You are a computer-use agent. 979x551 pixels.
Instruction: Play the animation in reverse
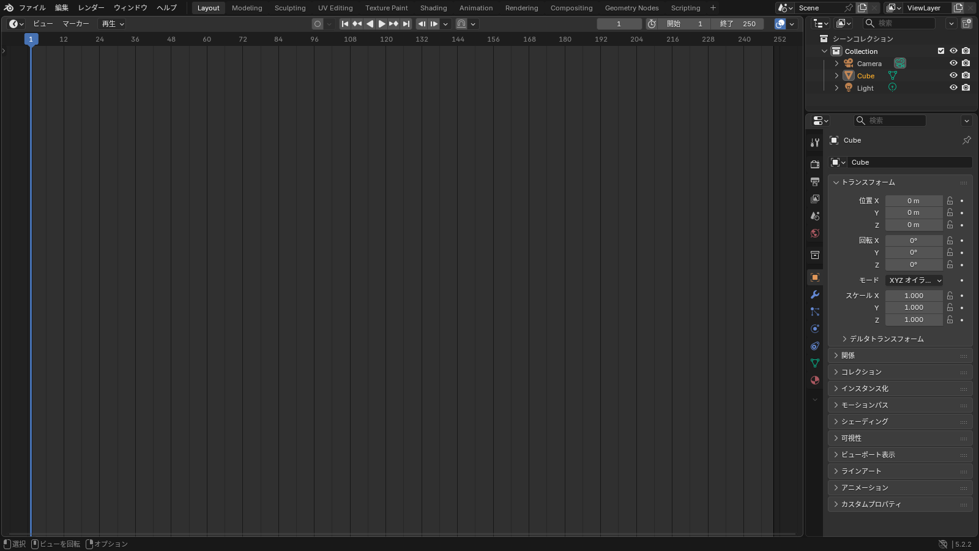[370, 24]
